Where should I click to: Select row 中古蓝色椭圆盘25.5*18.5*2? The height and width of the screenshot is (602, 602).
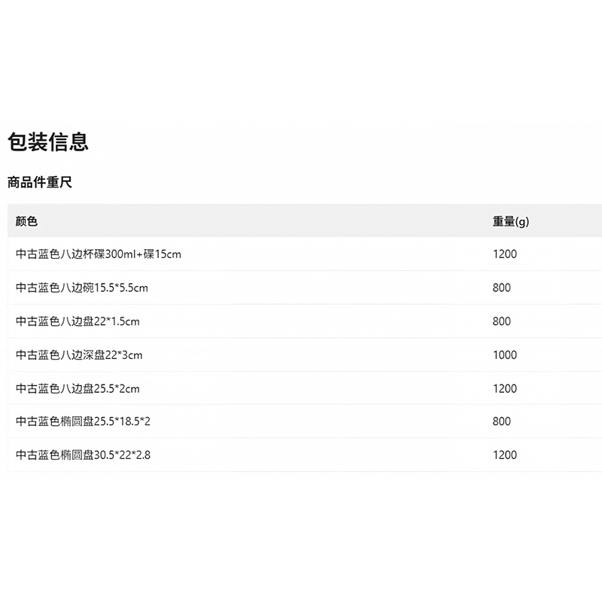click(305, 421)
